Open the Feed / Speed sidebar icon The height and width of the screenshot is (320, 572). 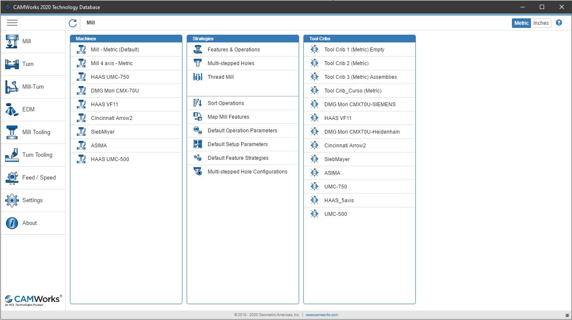[12, 178]
